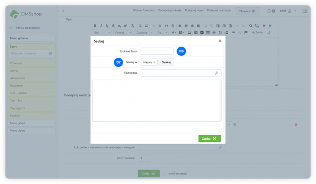
Task: Close the Szukaj dialog
Action: click(x=220, y=41)
